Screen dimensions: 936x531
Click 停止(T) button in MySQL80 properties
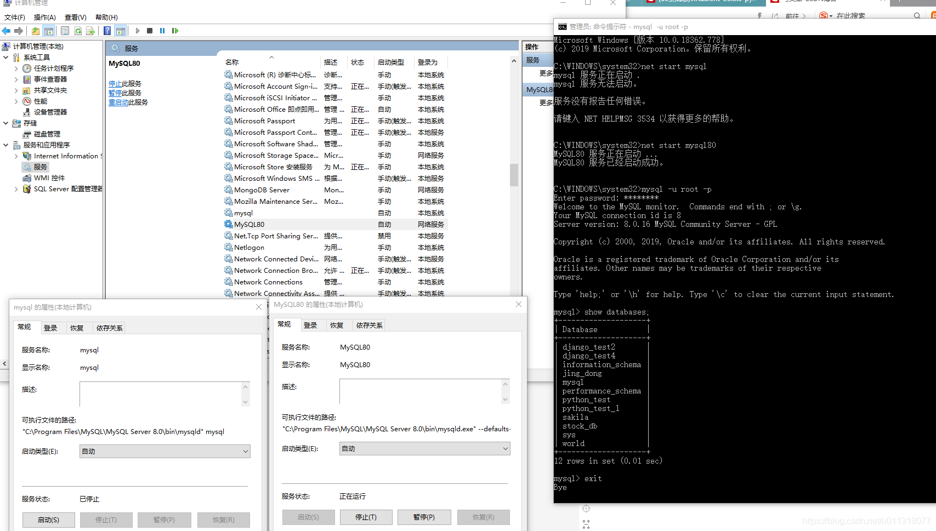(366, 517)
